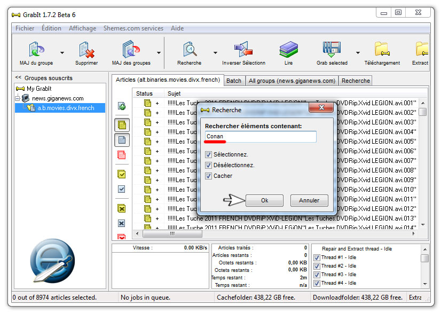Toggle the yellow multi-page articles filter icon
This screenshot has width=441, height=313.
pos(122,125)
